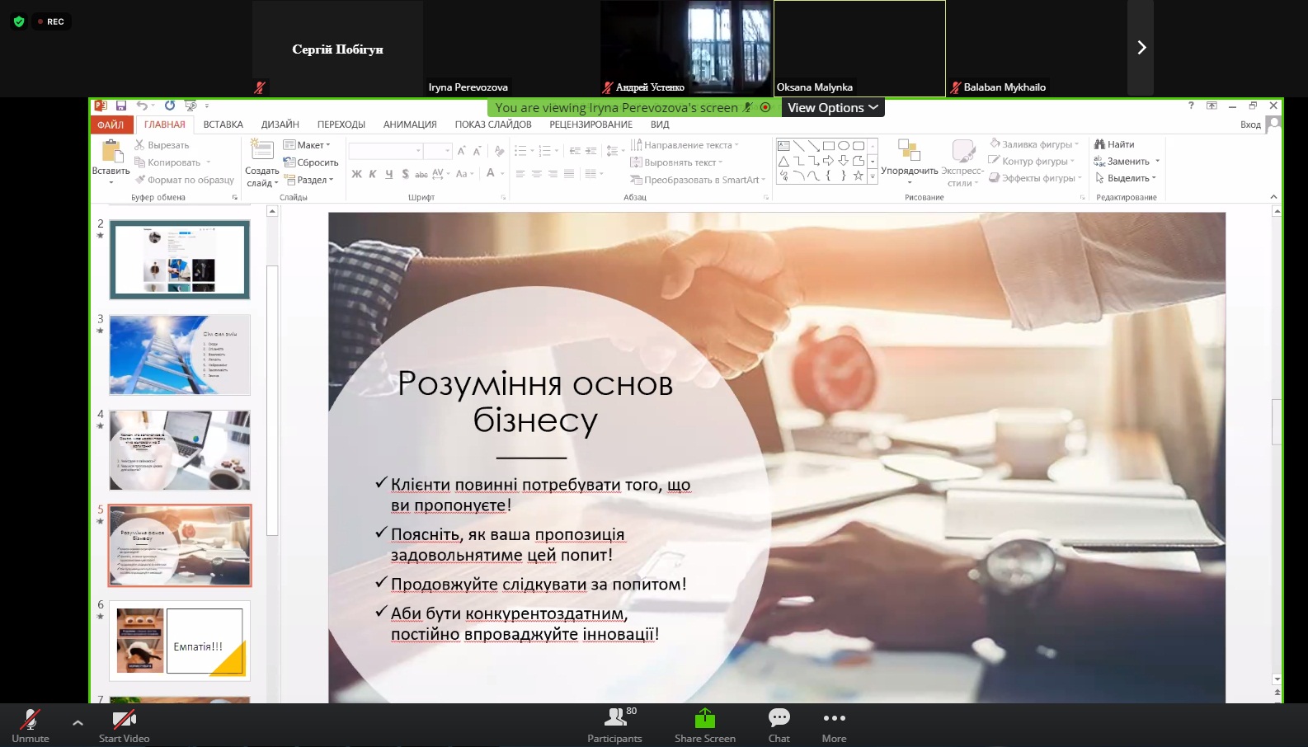Switch to the ВСТАВКА ribbon tab
Image resolution: width=1308 pixels, height=747 pixels.
[223, 124]
